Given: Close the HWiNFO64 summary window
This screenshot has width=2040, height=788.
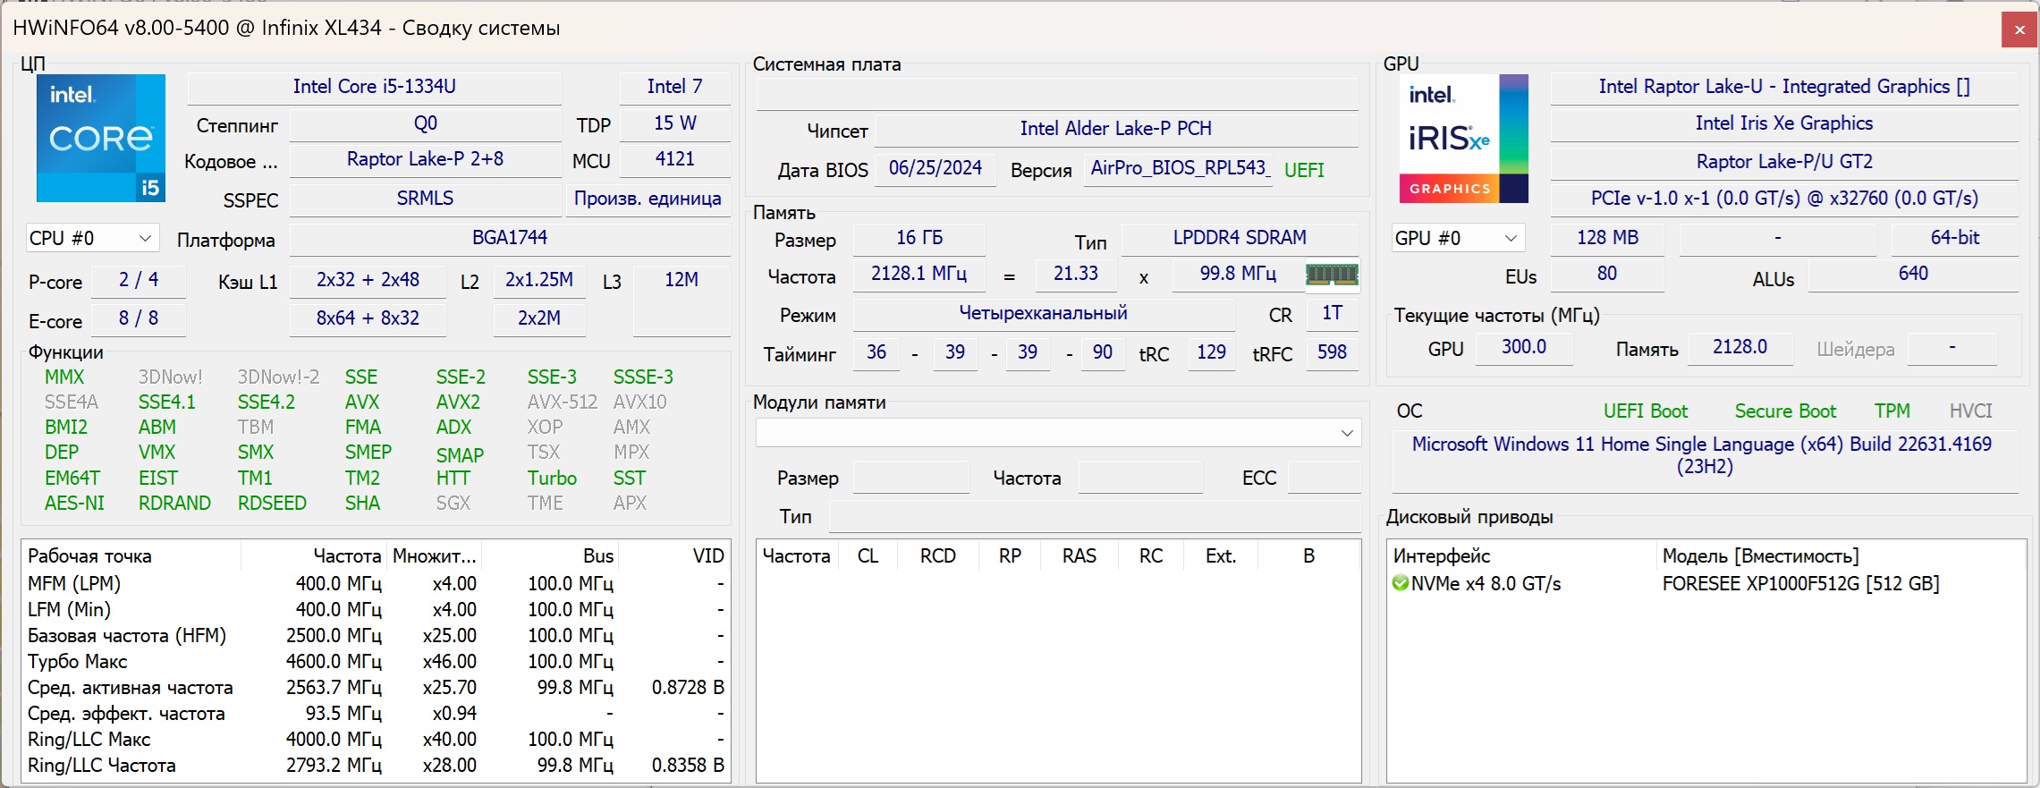Looking at the screenshot, I should tap(2019, 30).
